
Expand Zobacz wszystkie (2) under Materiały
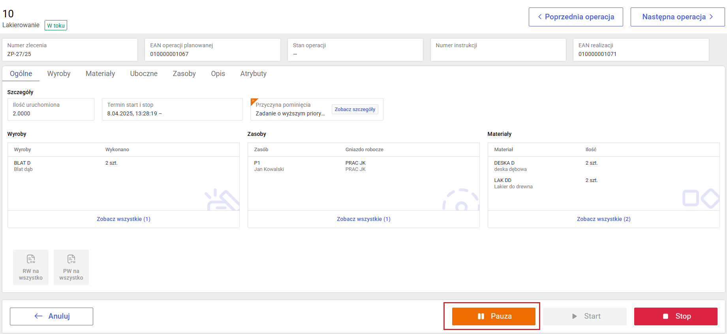coord(603,219)
